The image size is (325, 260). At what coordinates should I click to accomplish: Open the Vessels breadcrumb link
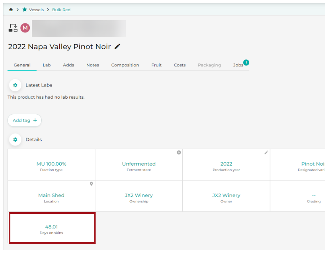coord(36,10)
